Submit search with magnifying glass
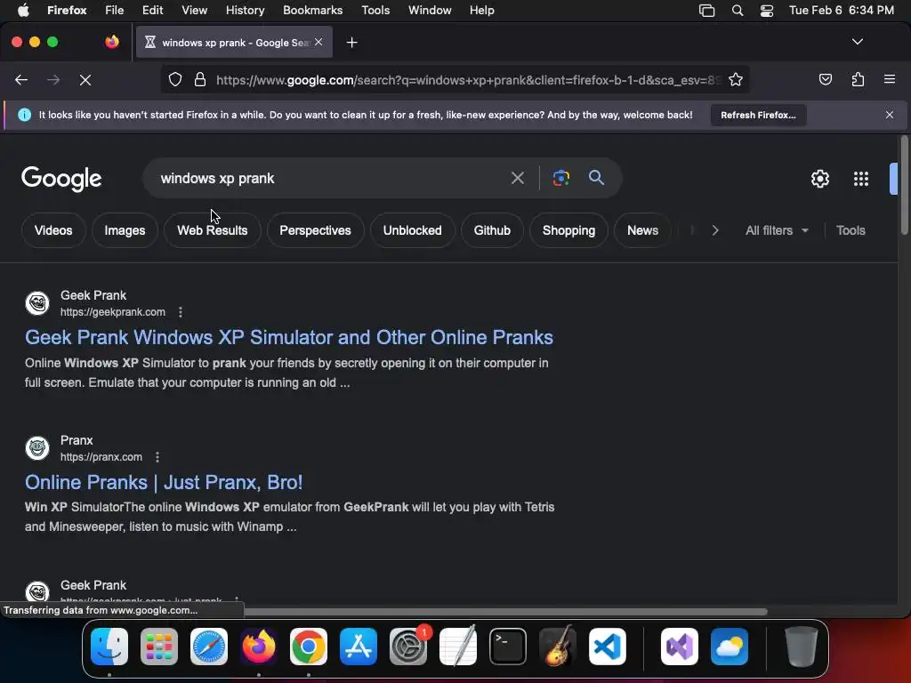This screenshot has width=911, height=683. pos(596,178)
